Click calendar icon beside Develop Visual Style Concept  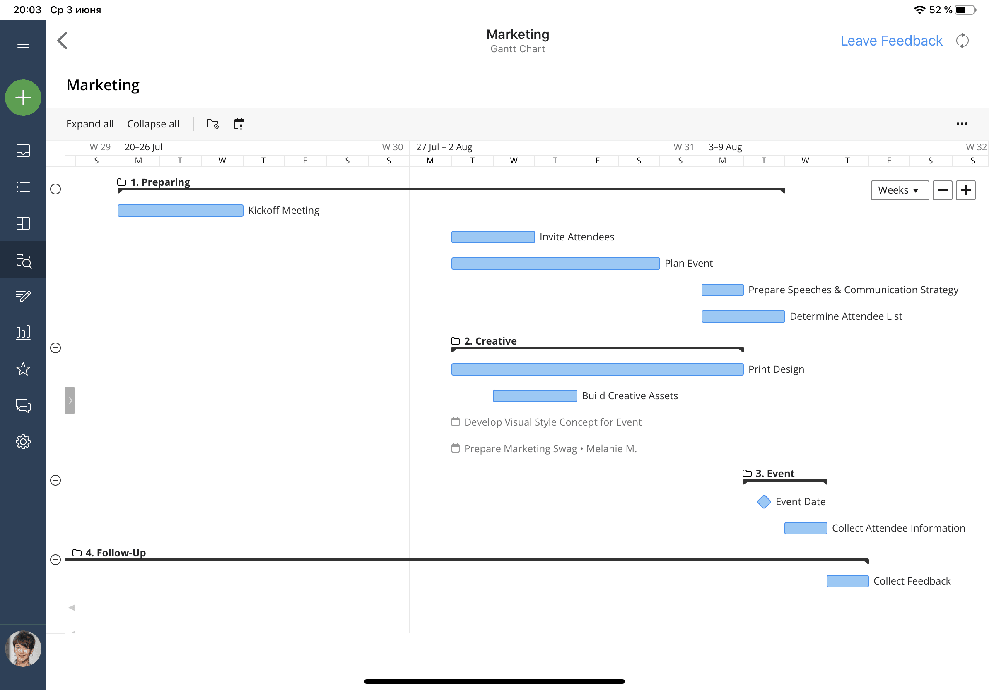click(x=455, y=422)
